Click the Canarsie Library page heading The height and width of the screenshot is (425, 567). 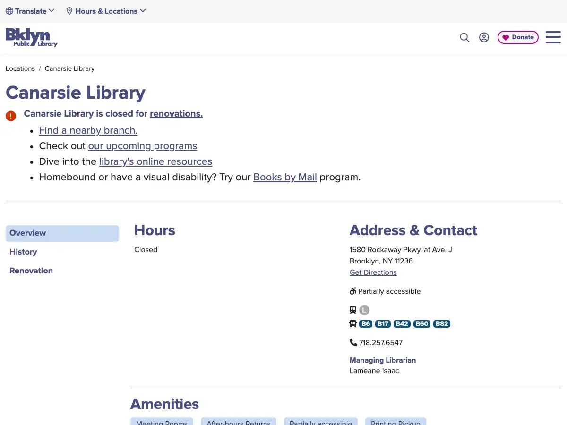(x=76, y=93)
